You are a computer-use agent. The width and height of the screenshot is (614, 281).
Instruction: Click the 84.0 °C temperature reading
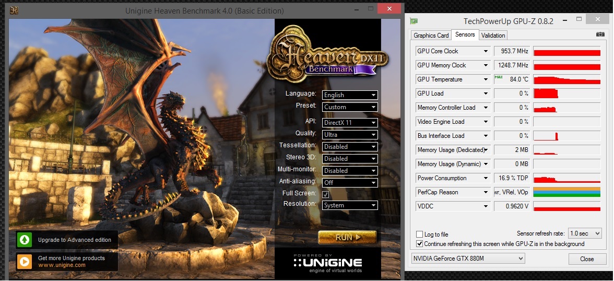coord(512,79)
